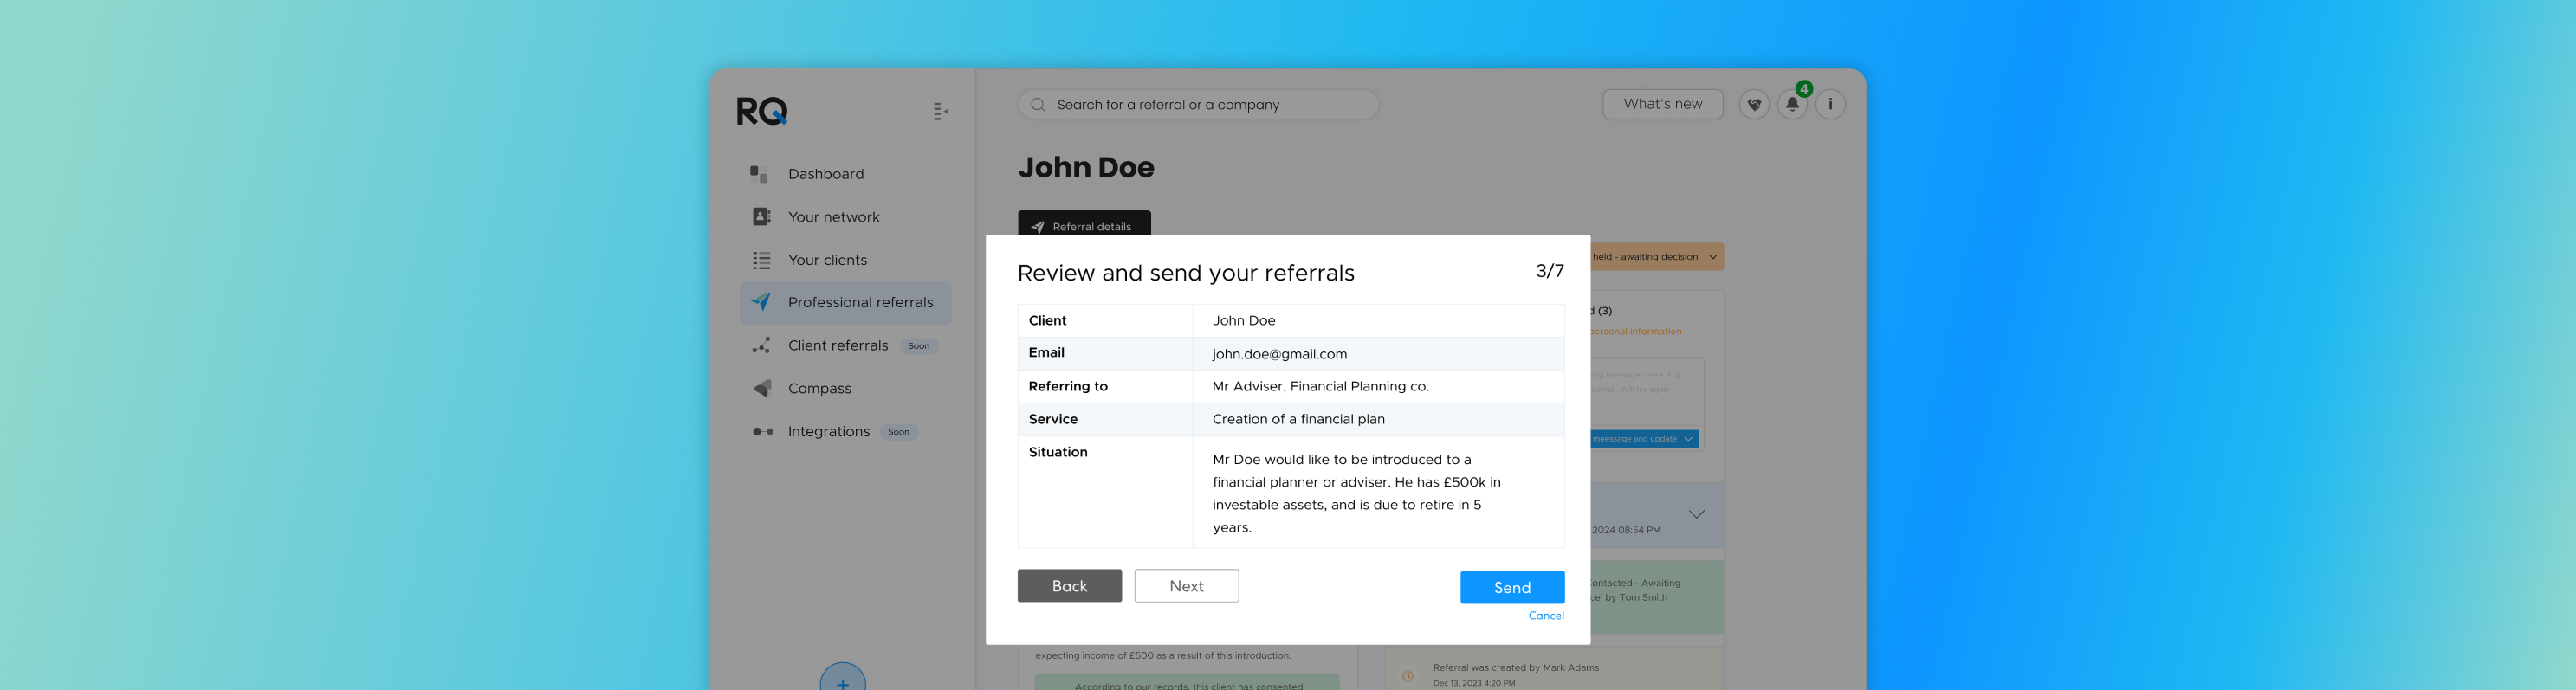Click the 3/7 step counter
Image resolution: width=2576 pixels, height=690 pixels.
(x=1550, y=271)
